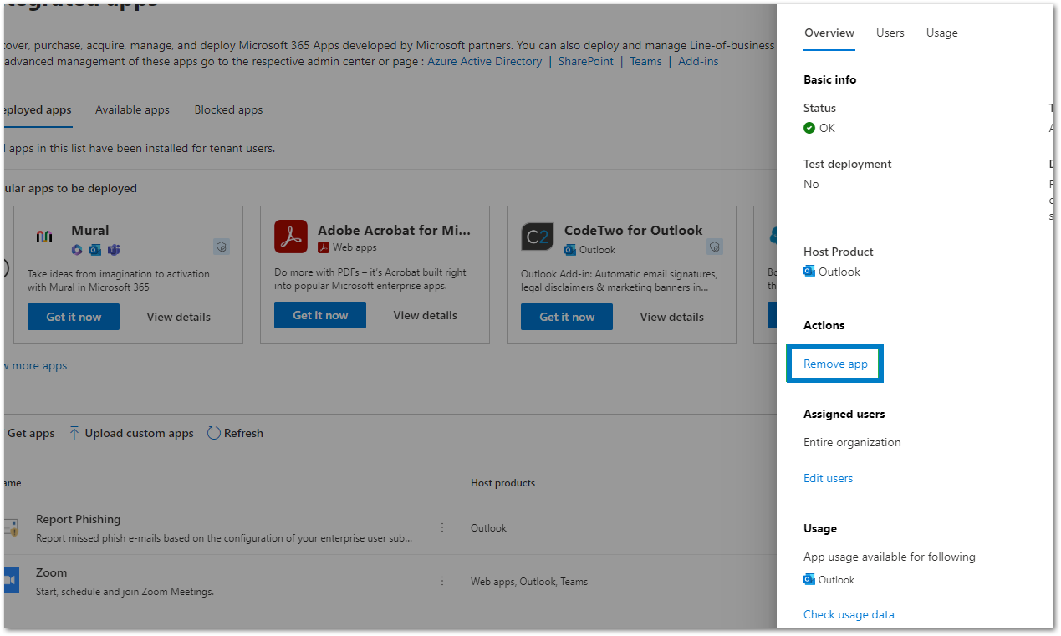Click the certification badge on CodeTwo card
1061x636 pixels.
(x=715, y=247)
